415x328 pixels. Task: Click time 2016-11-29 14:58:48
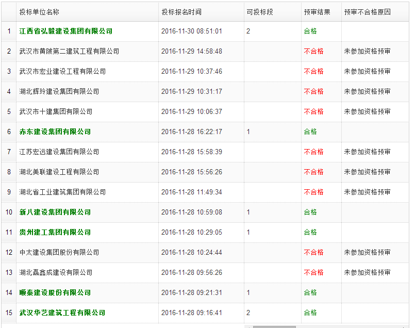click(192, 52)
